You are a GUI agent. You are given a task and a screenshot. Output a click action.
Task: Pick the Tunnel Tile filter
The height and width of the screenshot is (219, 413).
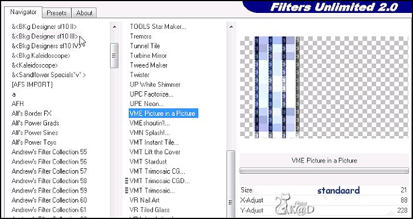tap(145, 46)
